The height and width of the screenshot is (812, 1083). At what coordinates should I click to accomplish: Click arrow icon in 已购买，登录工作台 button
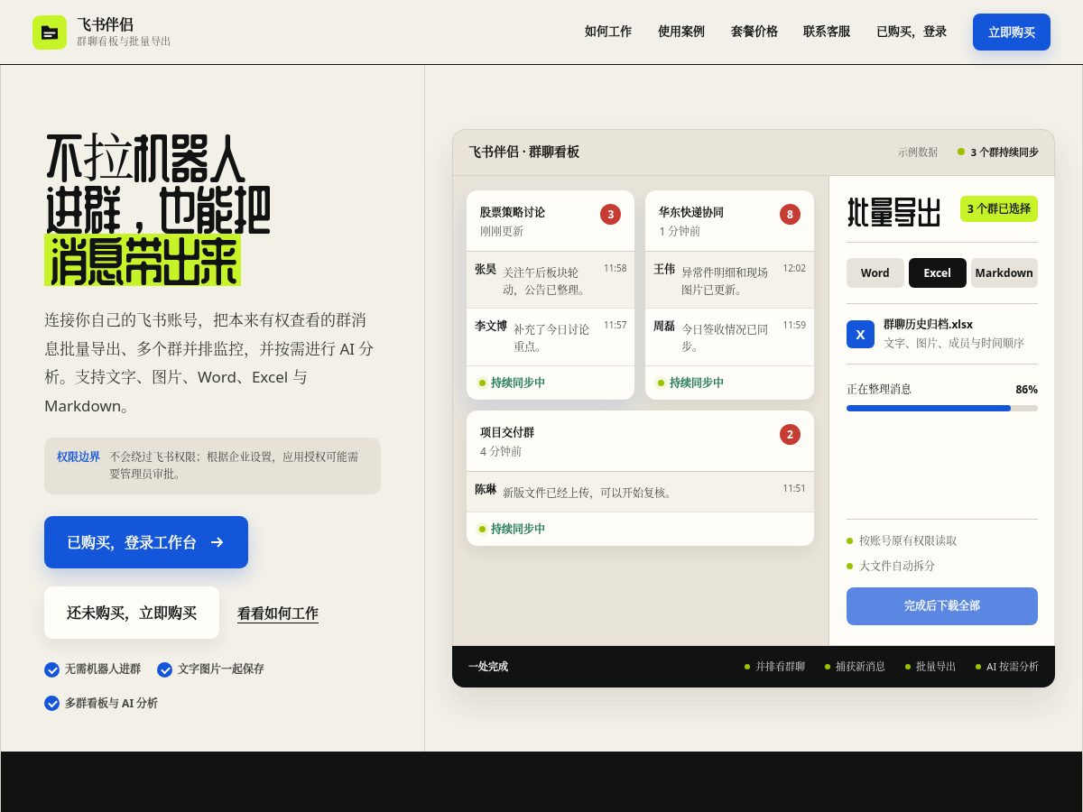click(x=217, y=542)
